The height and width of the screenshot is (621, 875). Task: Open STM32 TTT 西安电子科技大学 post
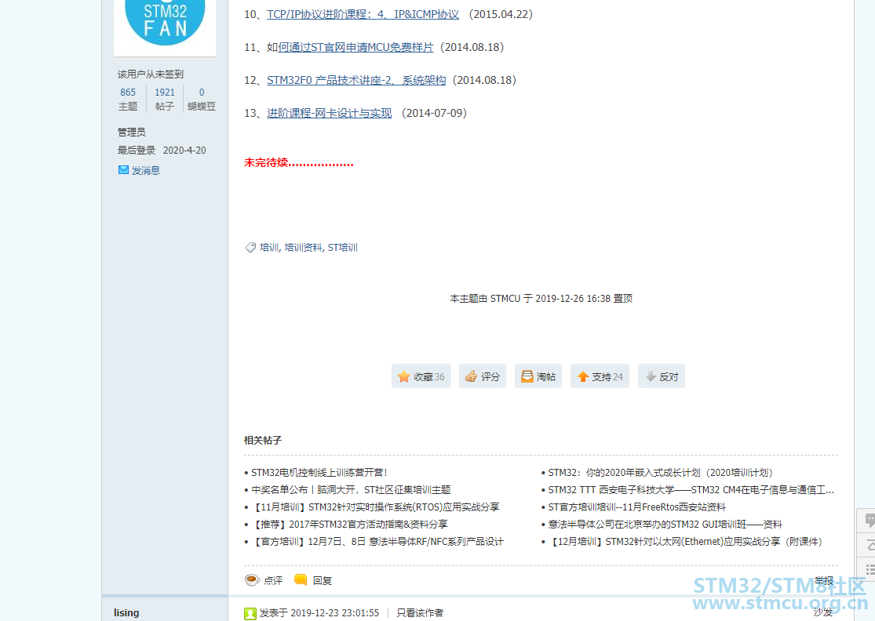coord(691,490)
